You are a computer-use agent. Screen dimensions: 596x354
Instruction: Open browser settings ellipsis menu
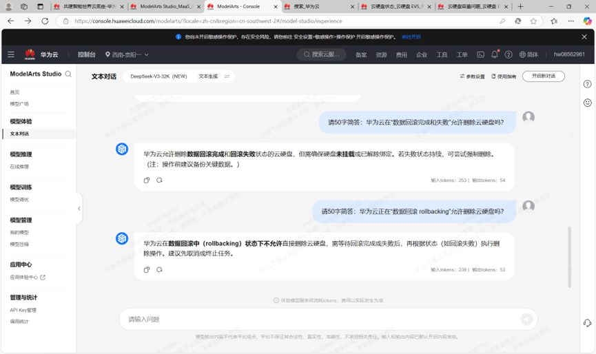point(571,21)
